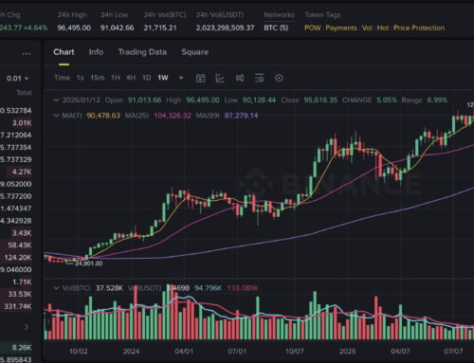The height and width of the screenshot is (363, 474).
Task: Click the MA(7) value 90,478.63
Action: point(103,116)
